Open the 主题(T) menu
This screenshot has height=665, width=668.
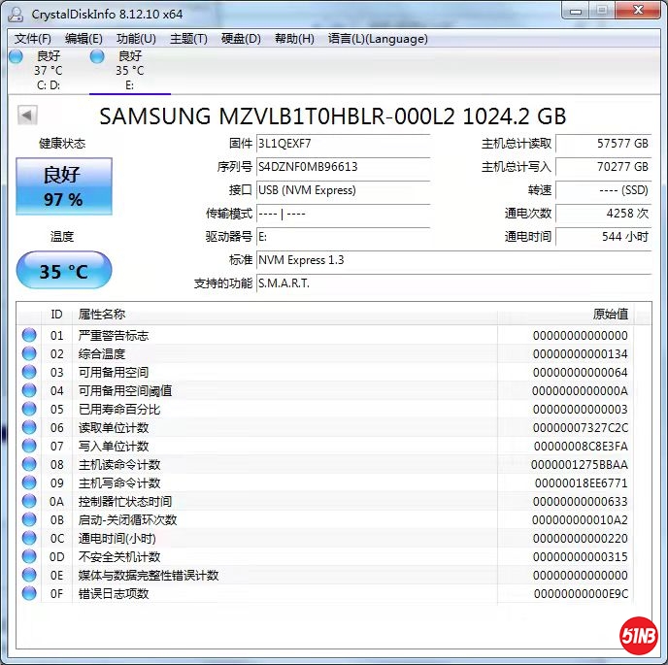pyautogui.click(x=188, y=39)
